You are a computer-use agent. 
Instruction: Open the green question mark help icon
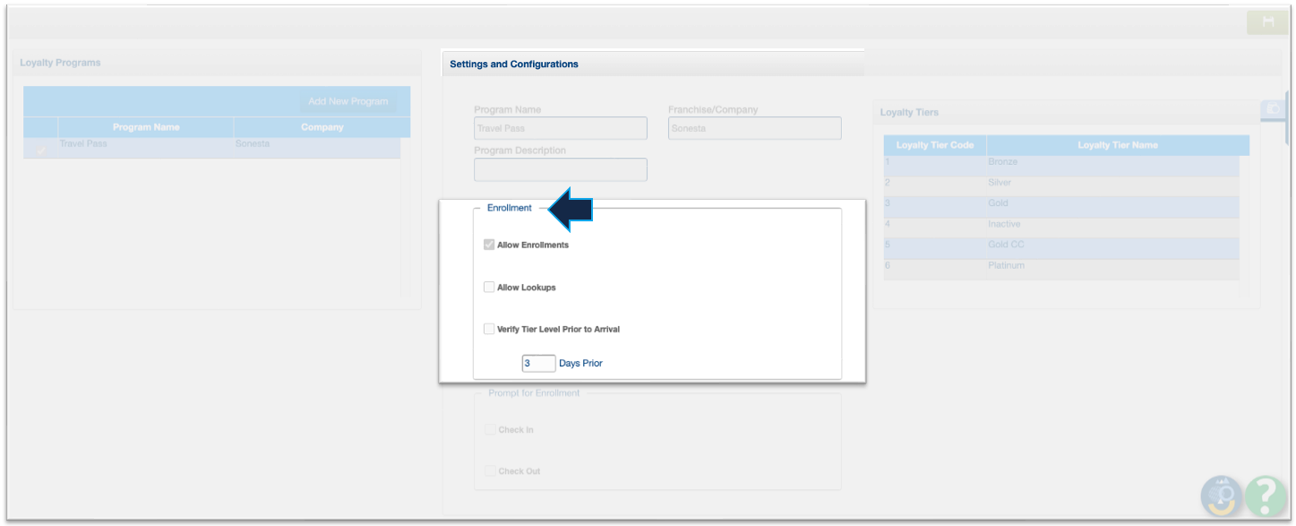point(1265,495)
